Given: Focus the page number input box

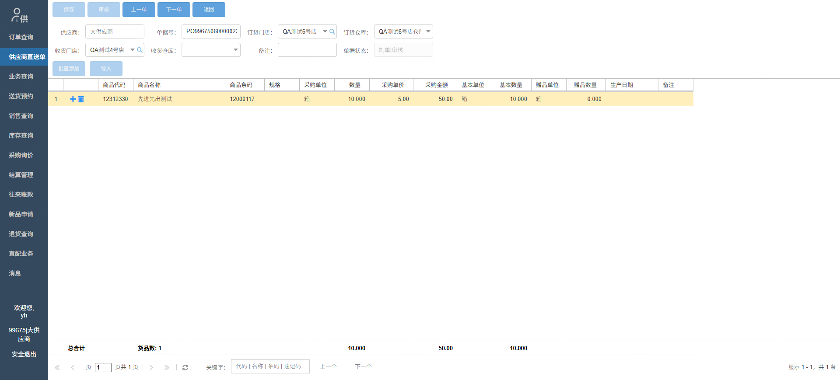Looking at the screenshot, I should tap(103, 367).
